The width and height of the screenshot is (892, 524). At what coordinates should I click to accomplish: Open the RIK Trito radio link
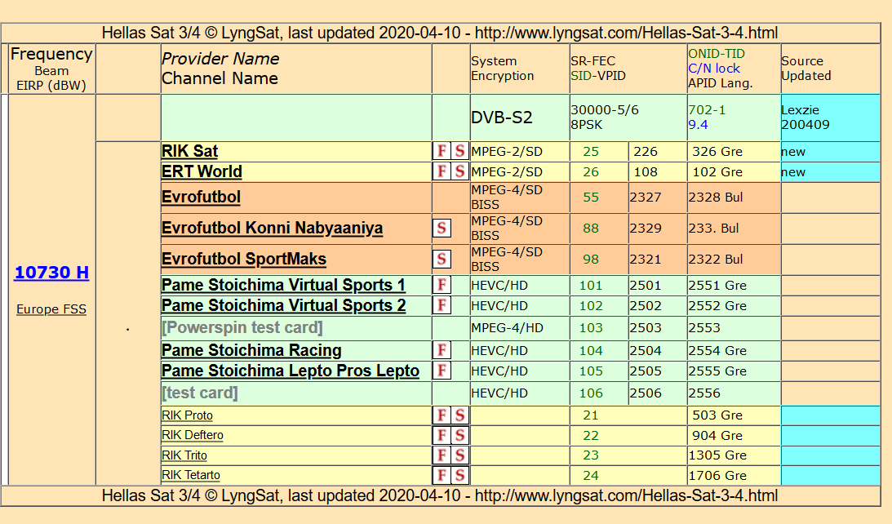pyautogui.click(x=184, y=455)
